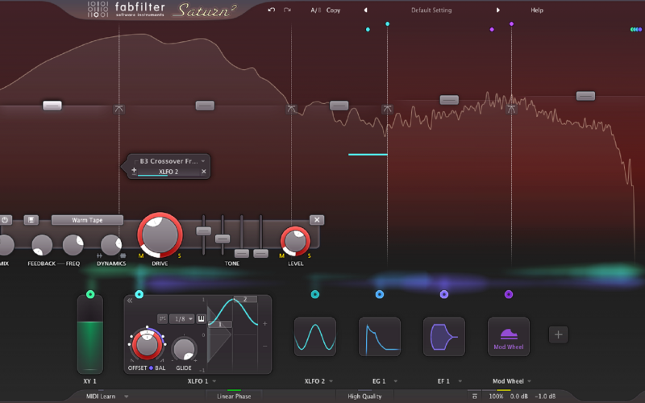Click band 3 level handle
The width and height of the screenshot is (645, 403).
coord(339,106)
